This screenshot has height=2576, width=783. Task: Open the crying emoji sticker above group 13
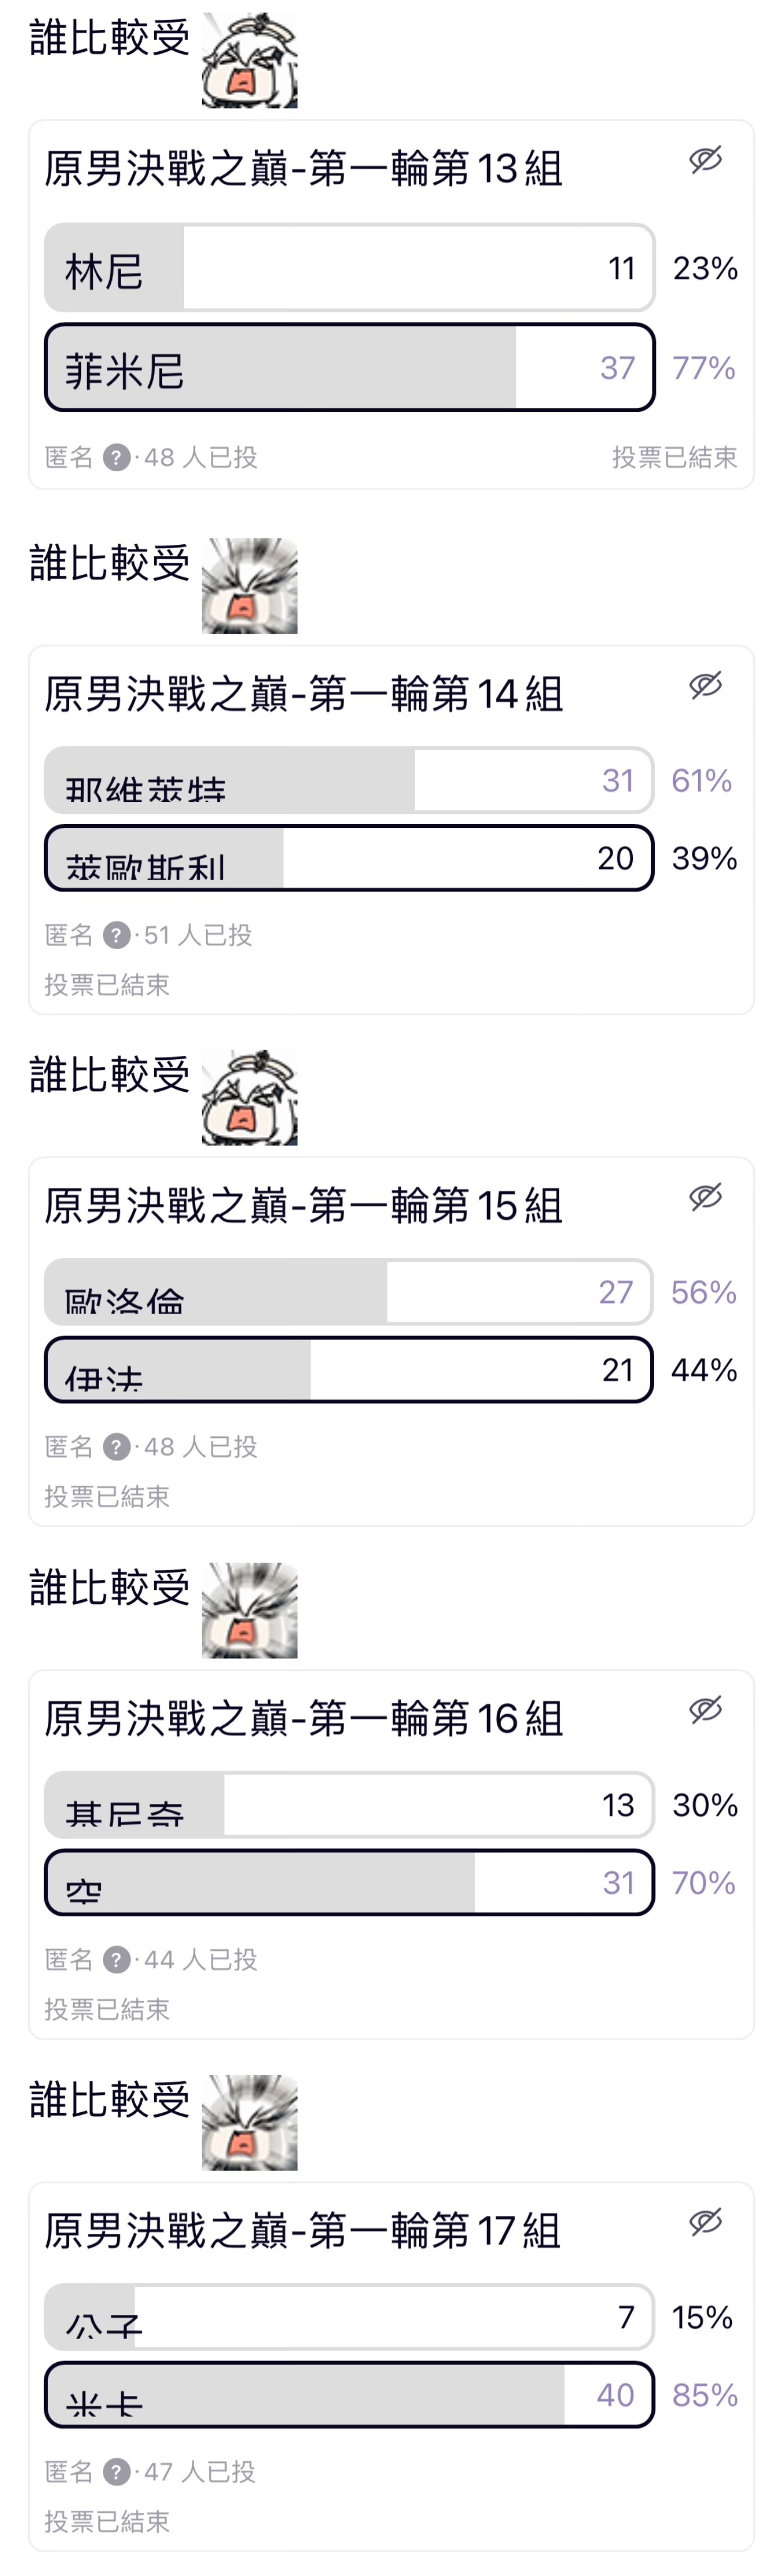[249, 60]
